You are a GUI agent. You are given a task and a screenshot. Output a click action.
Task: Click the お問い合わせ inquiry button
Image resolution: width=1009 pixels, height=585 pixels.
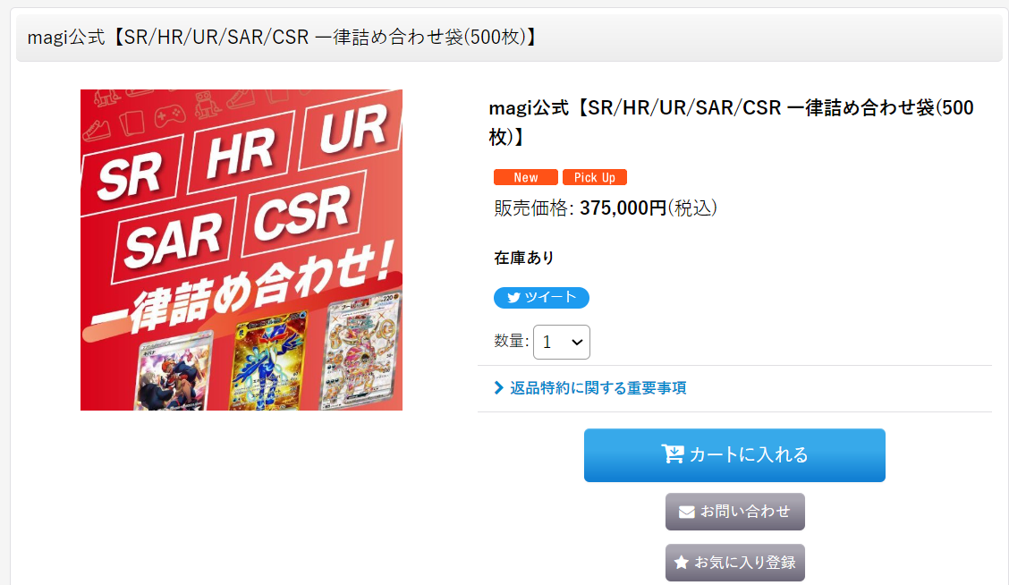pyautogui.click(x=735, y=512)
